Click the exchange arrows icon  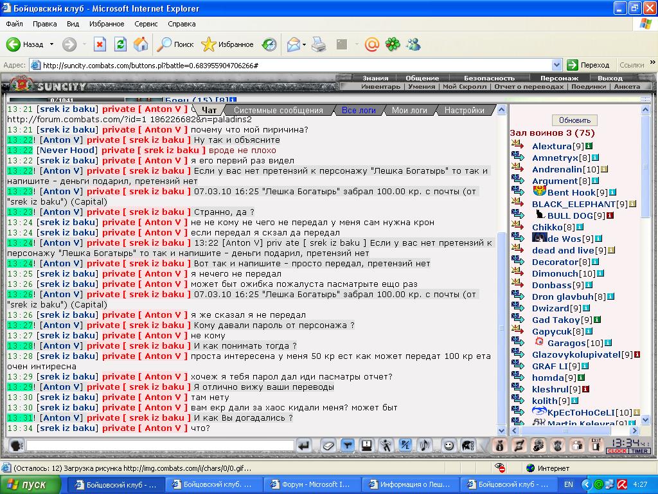519,446
